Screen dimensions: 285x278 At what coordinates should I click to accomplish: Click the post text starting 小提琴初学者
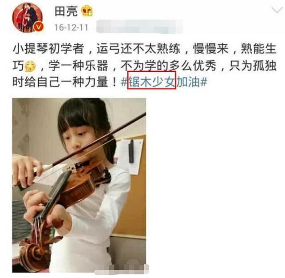(144, 65)
